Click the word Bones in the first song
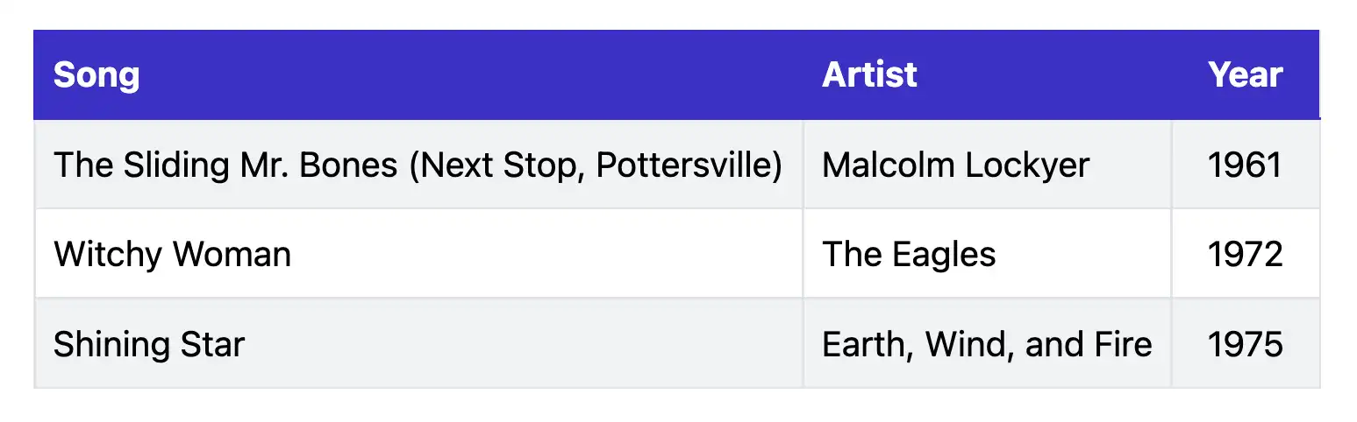 point(348,165)
